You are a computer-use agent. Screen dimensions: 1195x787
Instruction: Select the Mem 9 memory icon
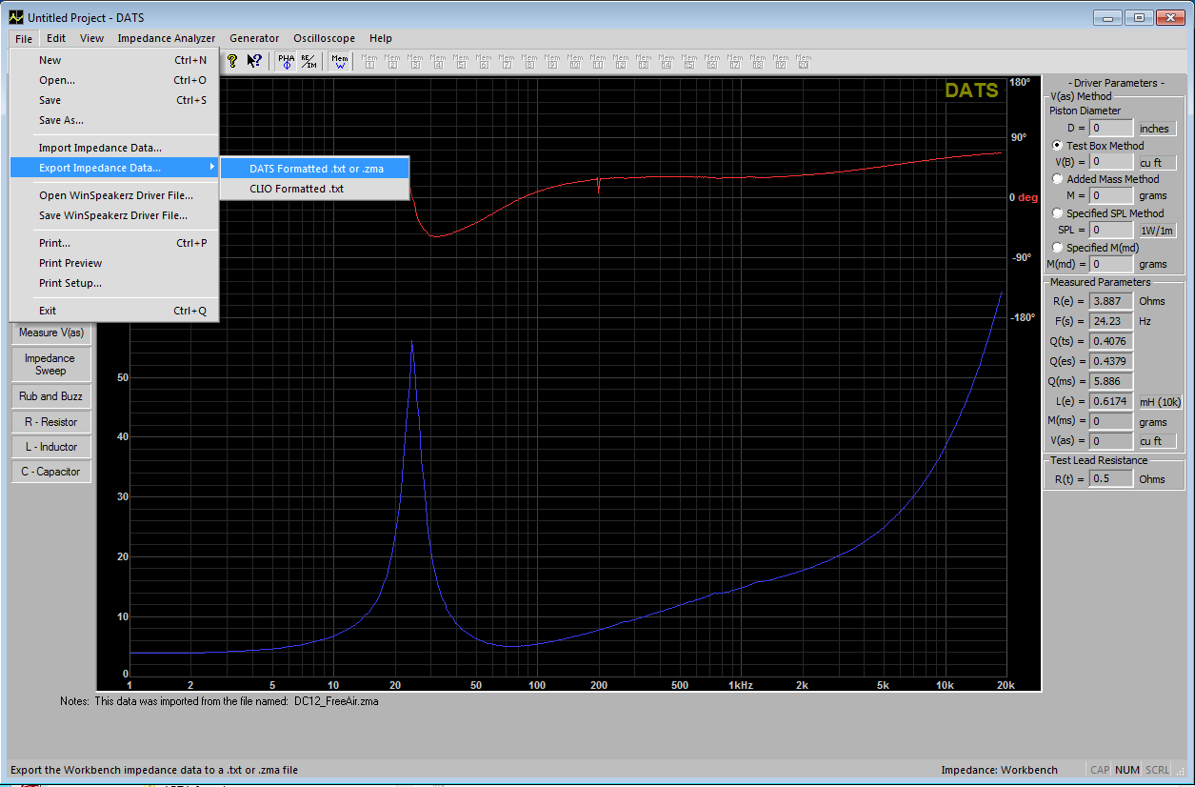552,61
